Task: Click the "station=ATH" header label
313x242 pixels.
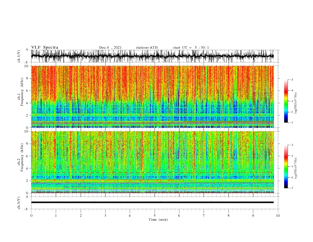Action: tap(147, 47)
